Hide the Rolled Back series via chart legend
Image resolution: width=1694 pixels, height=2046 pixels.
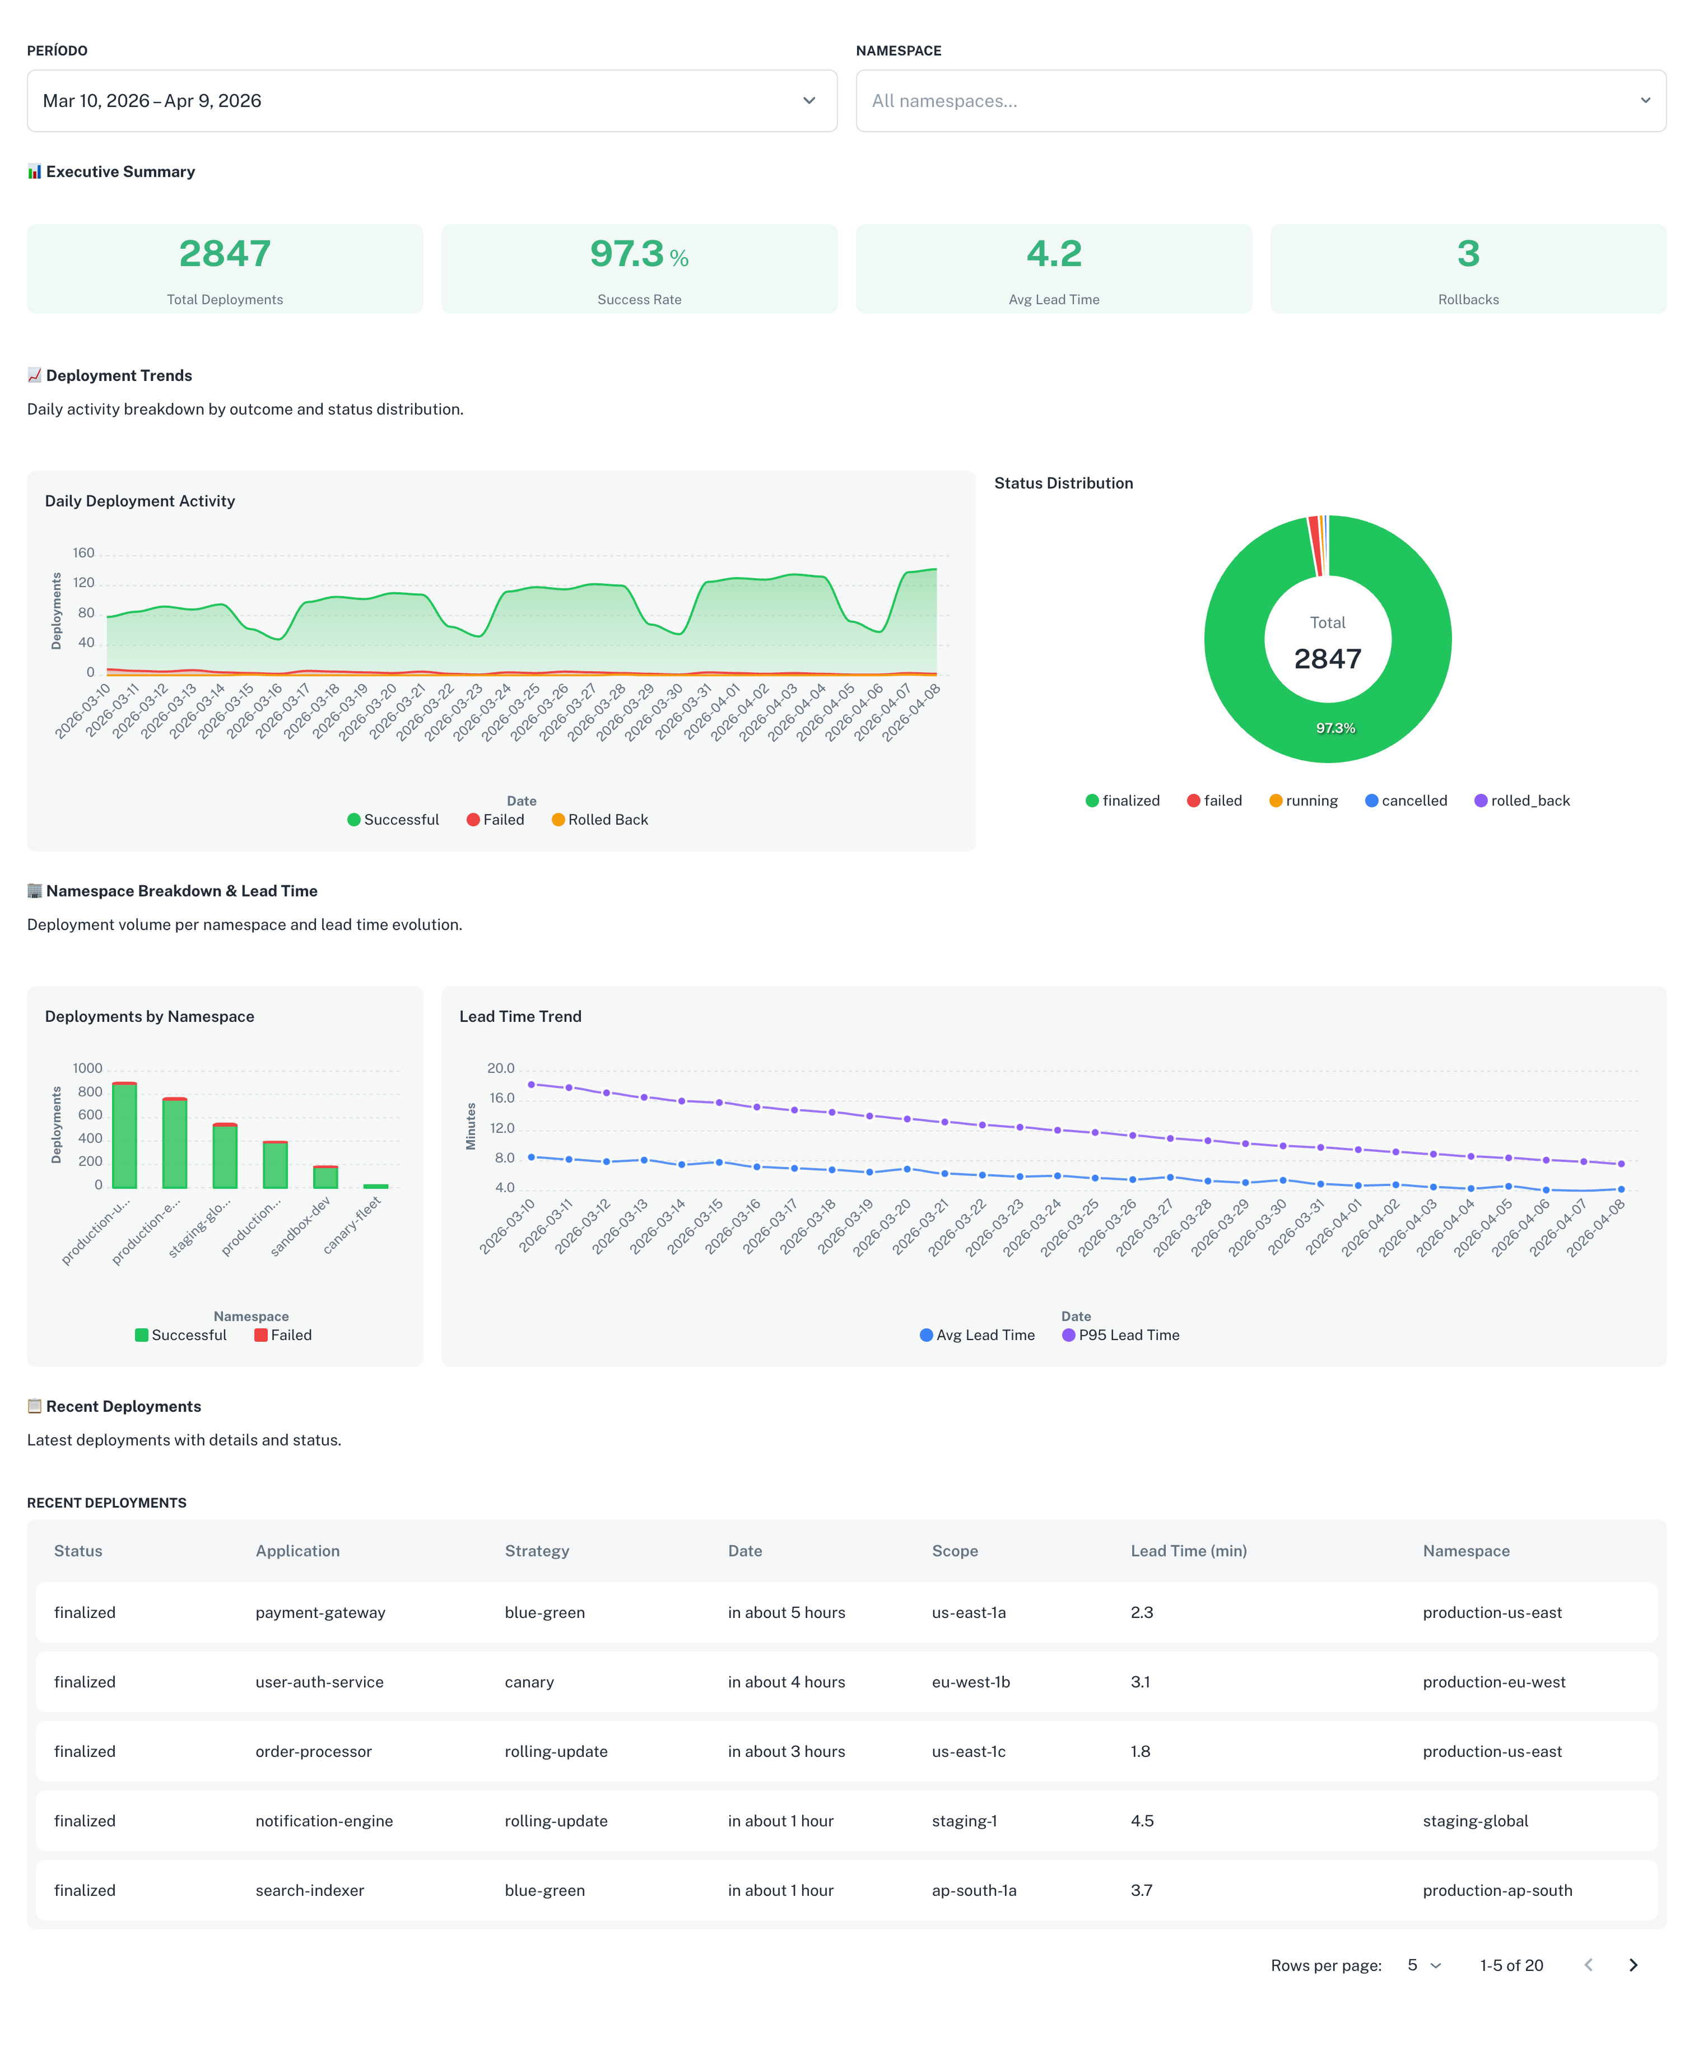pos(600,820)
